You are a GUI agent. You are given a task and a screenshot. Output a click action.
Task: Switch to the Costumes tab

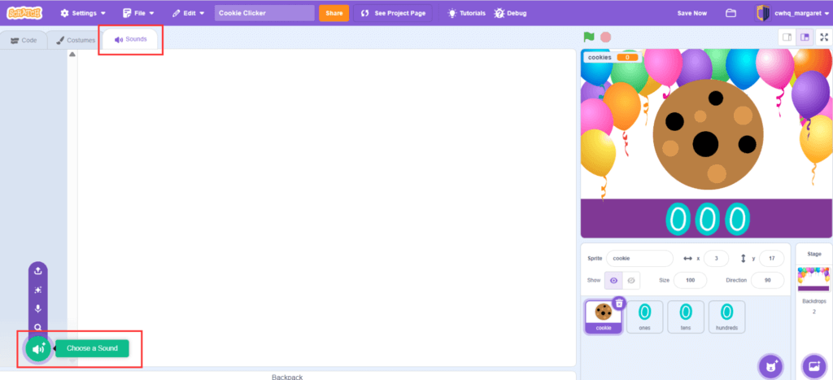(x=75, y=40)
